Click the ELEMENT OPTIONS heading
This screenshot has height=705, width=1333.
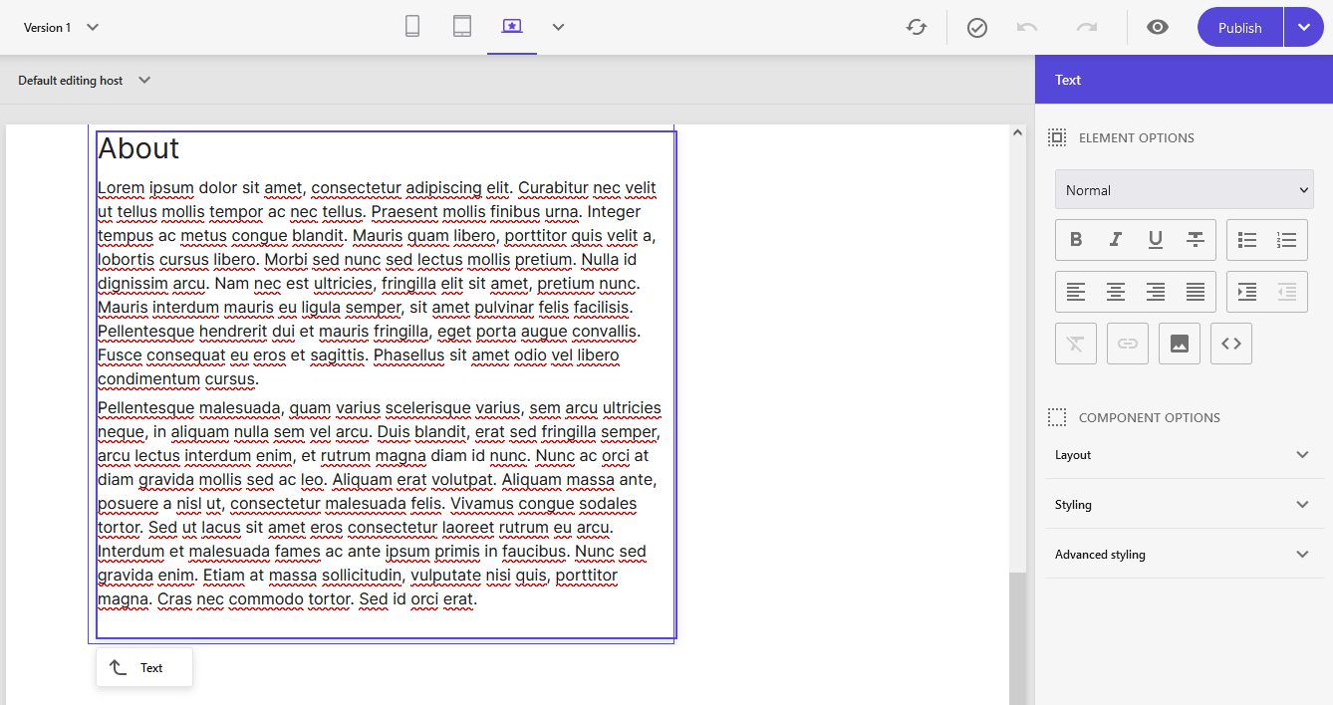[x=1136, y=137]
